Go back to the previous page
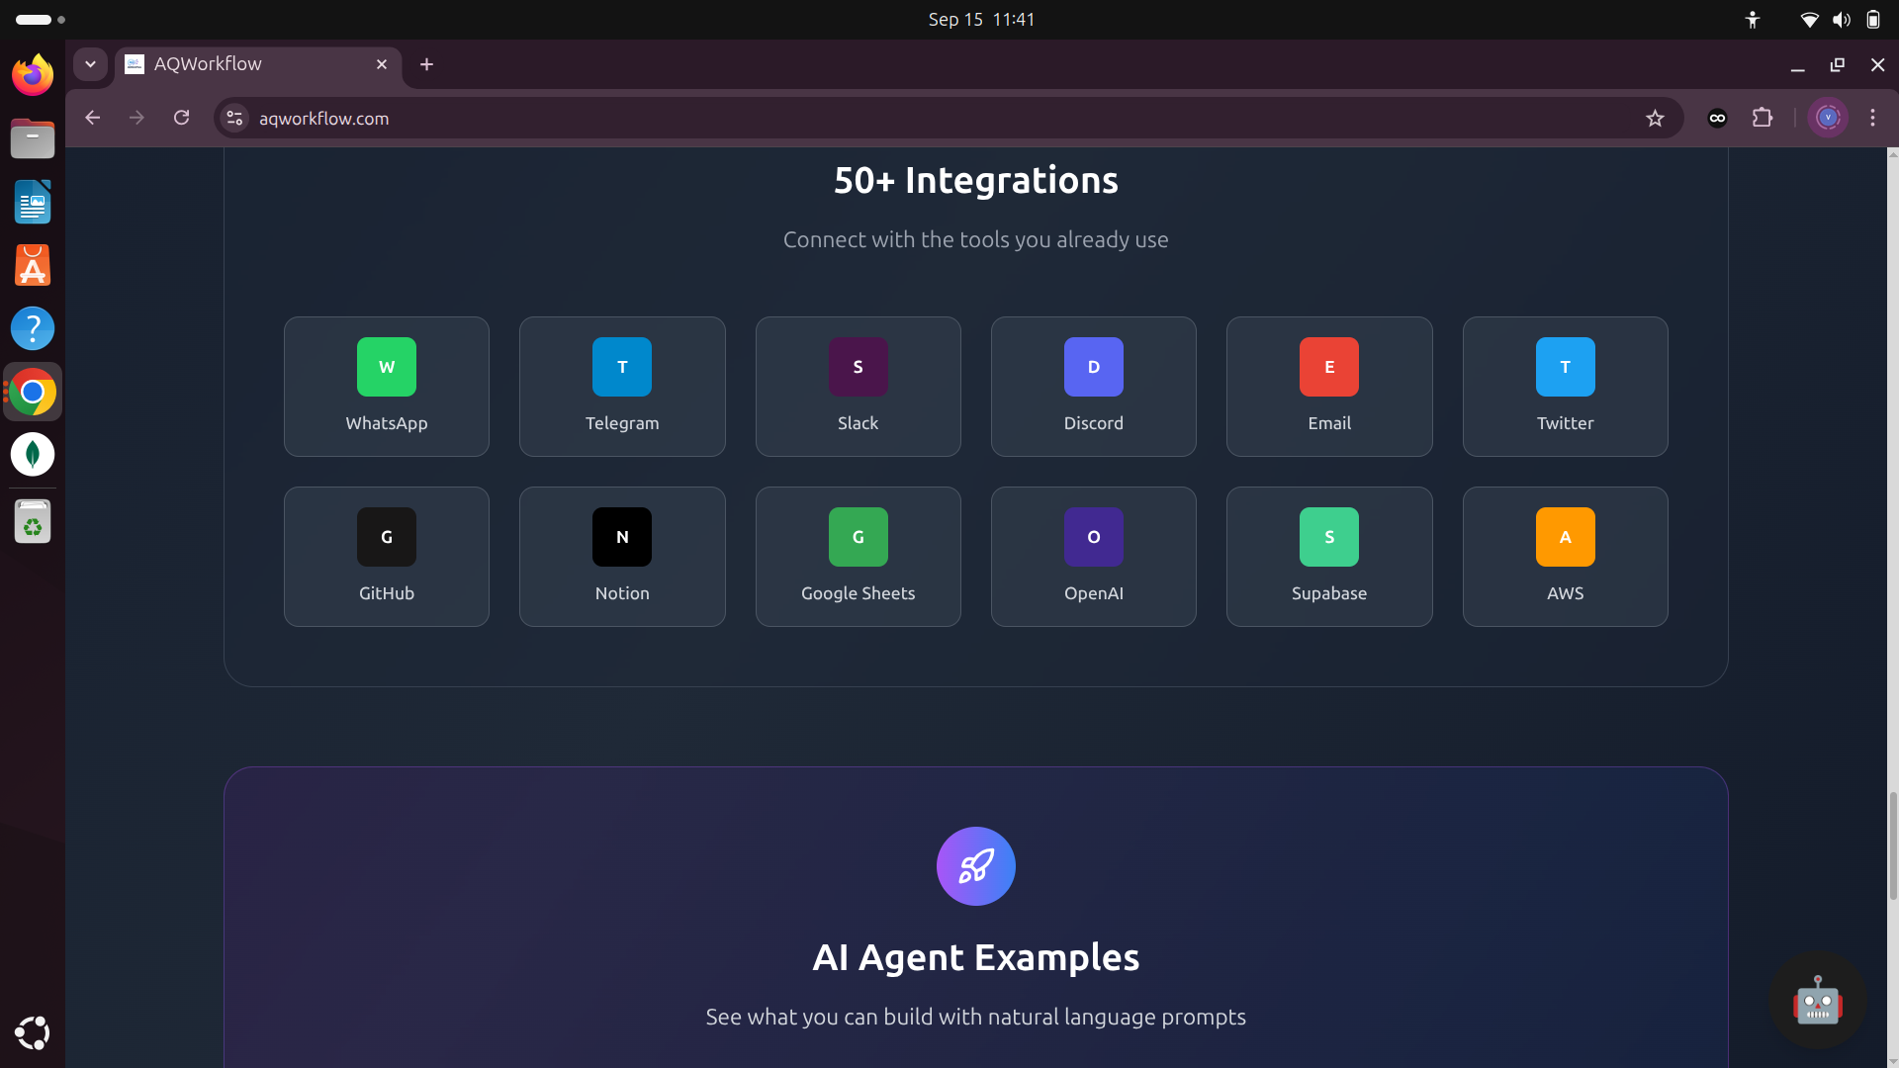 93,118
